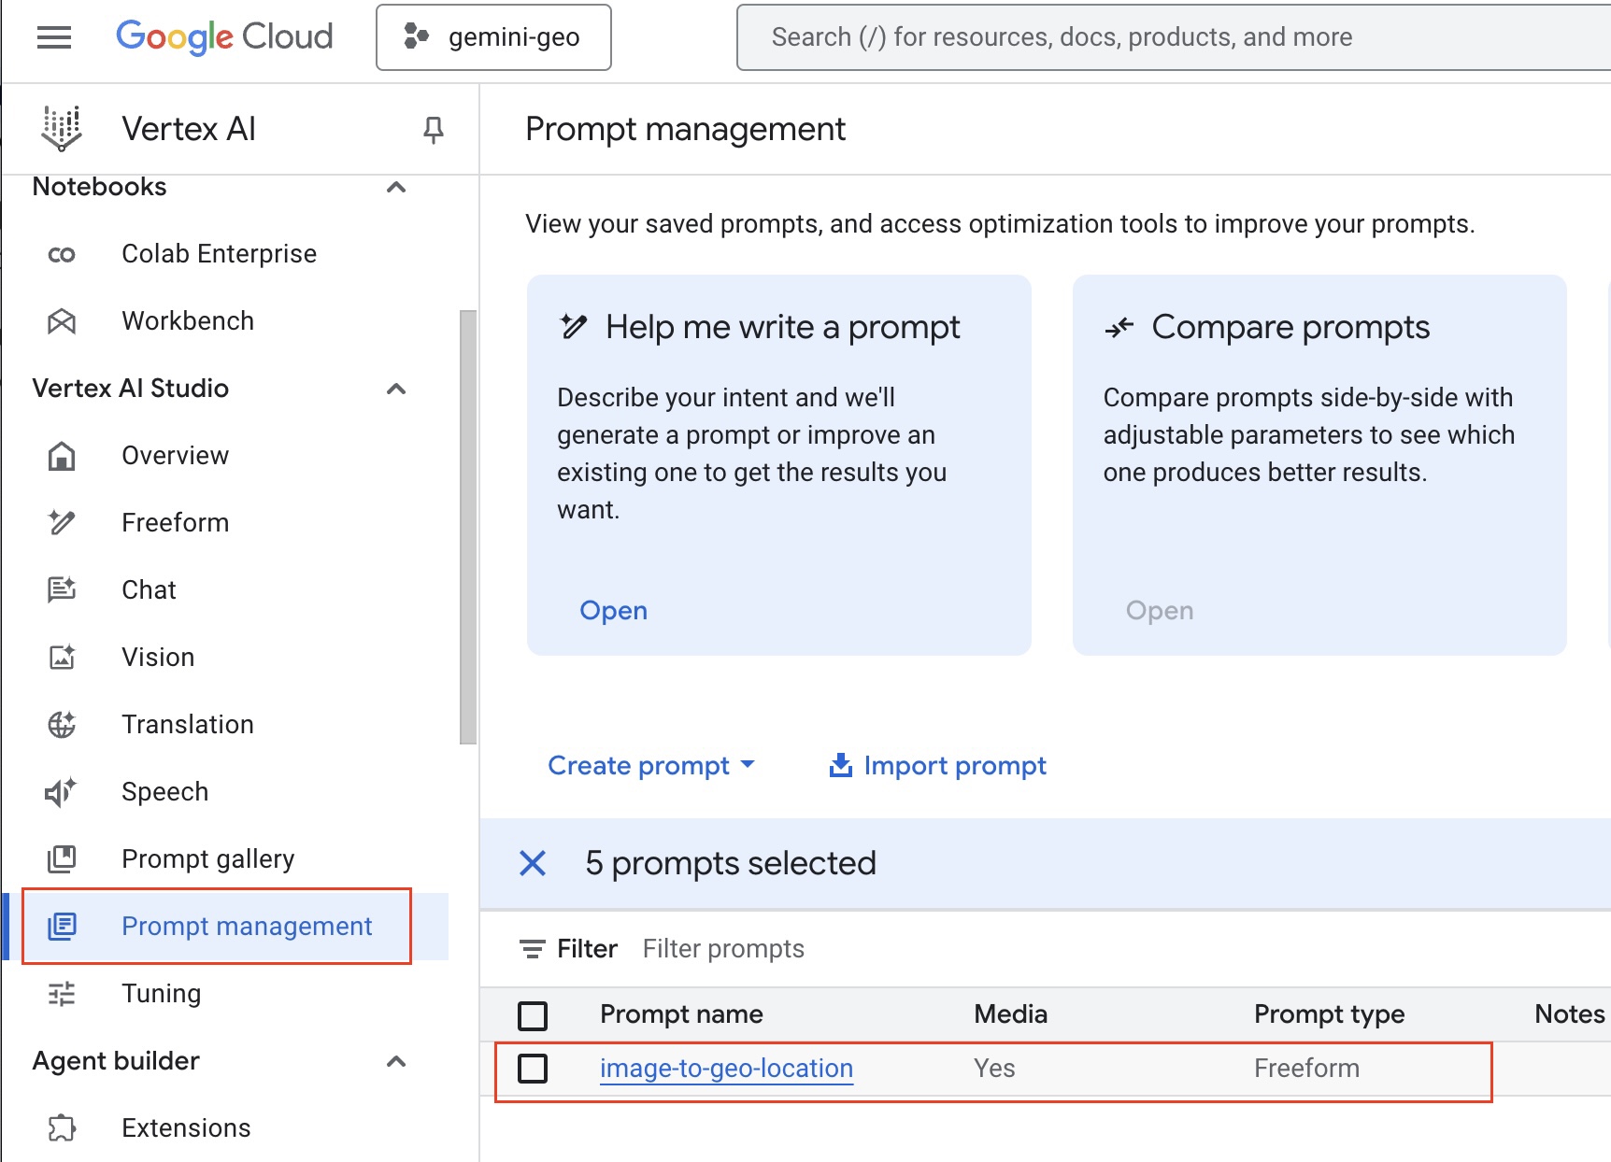Check the select-all prompts checkbox
This screenshot has width=1611, height=1162.
(x=533, y=1014)
